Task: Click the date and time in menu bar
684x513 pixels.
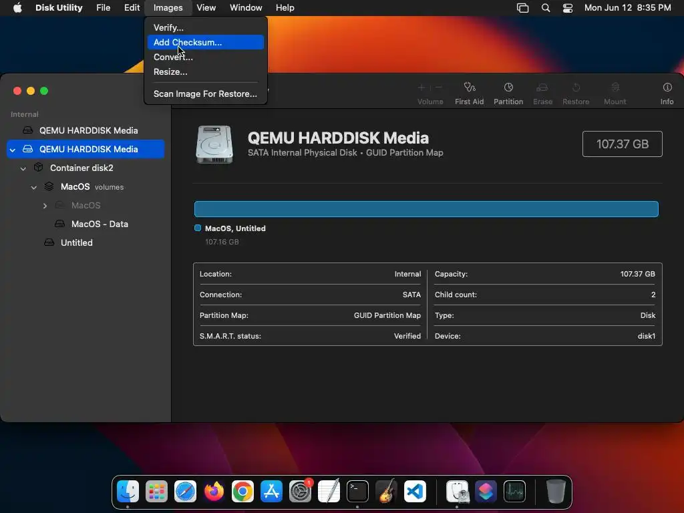Action: pyautogui.click(x=627, y=7)
